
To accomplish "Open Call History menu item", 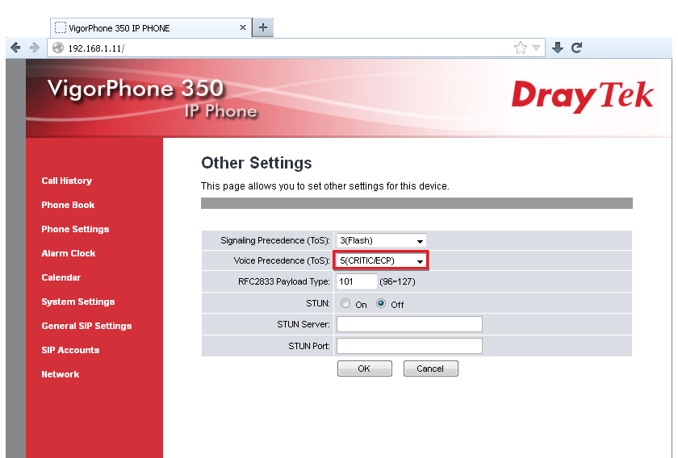I will point(66,181).
